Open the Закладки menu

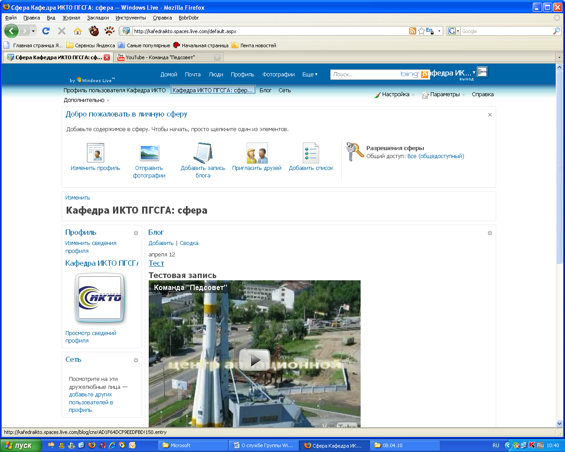pyautogui.click(x=98, y=18)
